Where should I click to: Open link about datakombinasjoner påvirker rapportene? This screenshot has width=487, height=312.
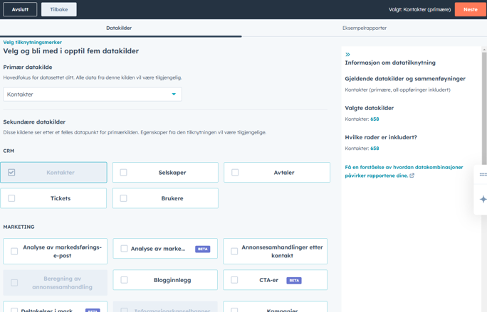coord(404,171)
